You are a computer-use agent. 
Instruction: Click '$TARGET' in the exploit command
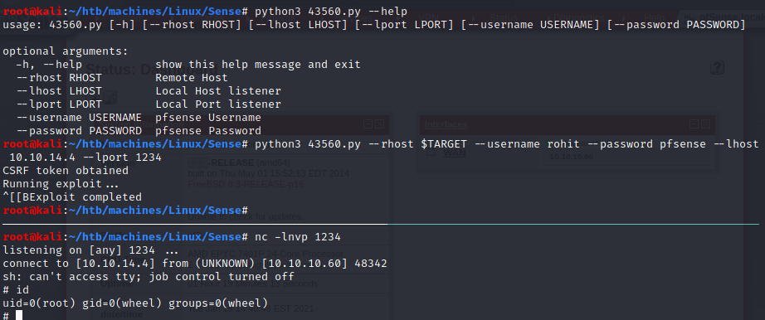tap(444, 144)
